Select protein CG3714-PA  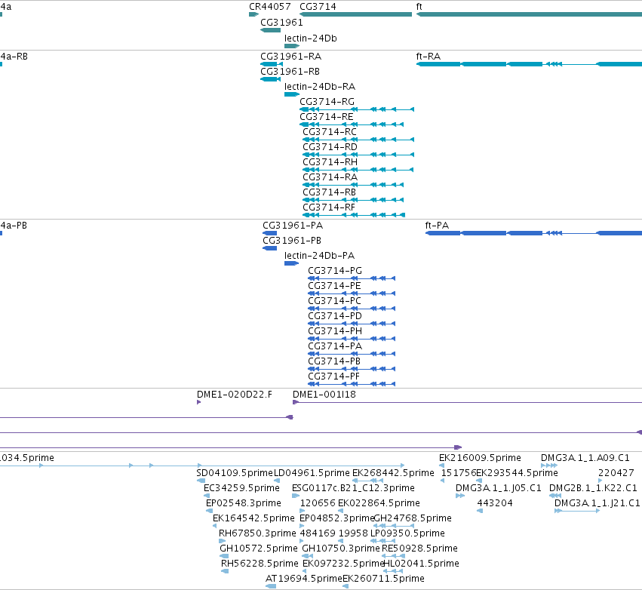[x=352, y=354]
